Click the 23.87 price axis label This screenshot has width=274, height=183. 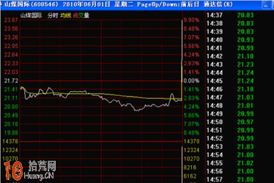pos(11,20)
